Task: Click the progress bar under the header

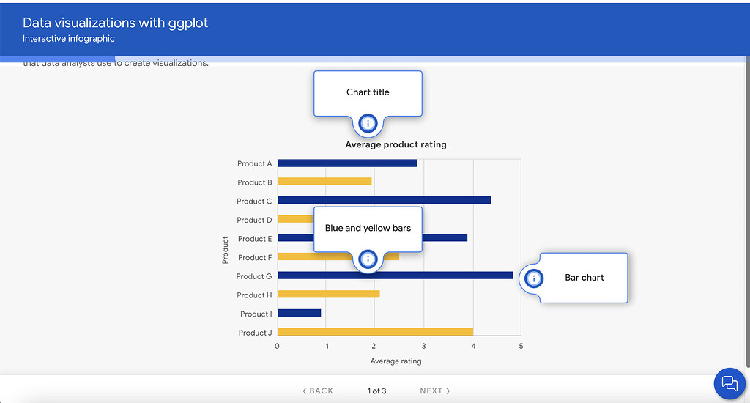Action: point(59,59)
